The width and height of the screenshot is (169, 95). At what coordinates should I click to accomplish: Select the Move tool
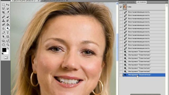(8, 5)
